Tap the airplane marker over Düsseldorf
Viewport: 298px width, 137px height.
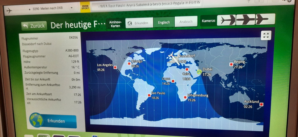pos(173,58)
